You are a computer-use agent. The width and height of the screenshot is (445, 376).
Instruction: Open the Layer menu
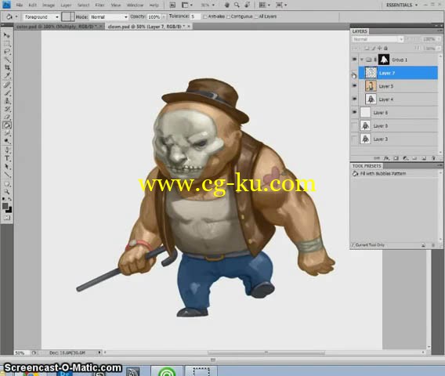(66, 5)
